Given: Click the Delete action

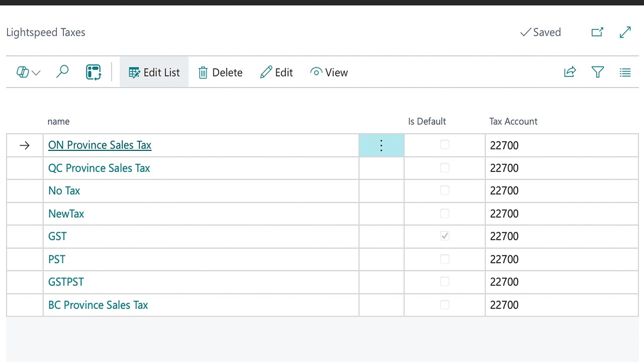Looking at the screenshot, I should (x=220, y=72).
